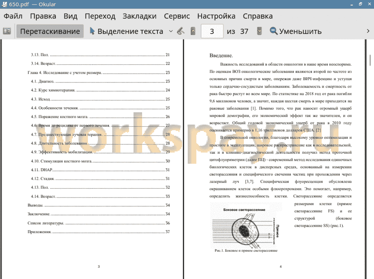Open the Справка menu
The image size is (374, 279).
[x=258, y=16]
